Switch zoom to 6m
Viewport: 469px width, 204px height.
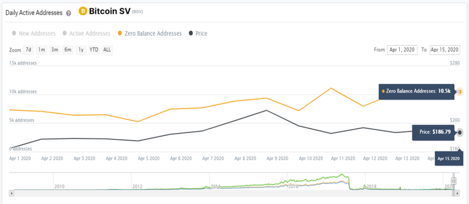[68, 50]
